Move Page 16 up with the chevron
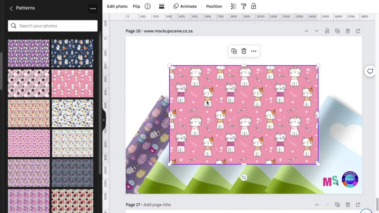This screenshot has width=379, height=213. click(306, 31)
